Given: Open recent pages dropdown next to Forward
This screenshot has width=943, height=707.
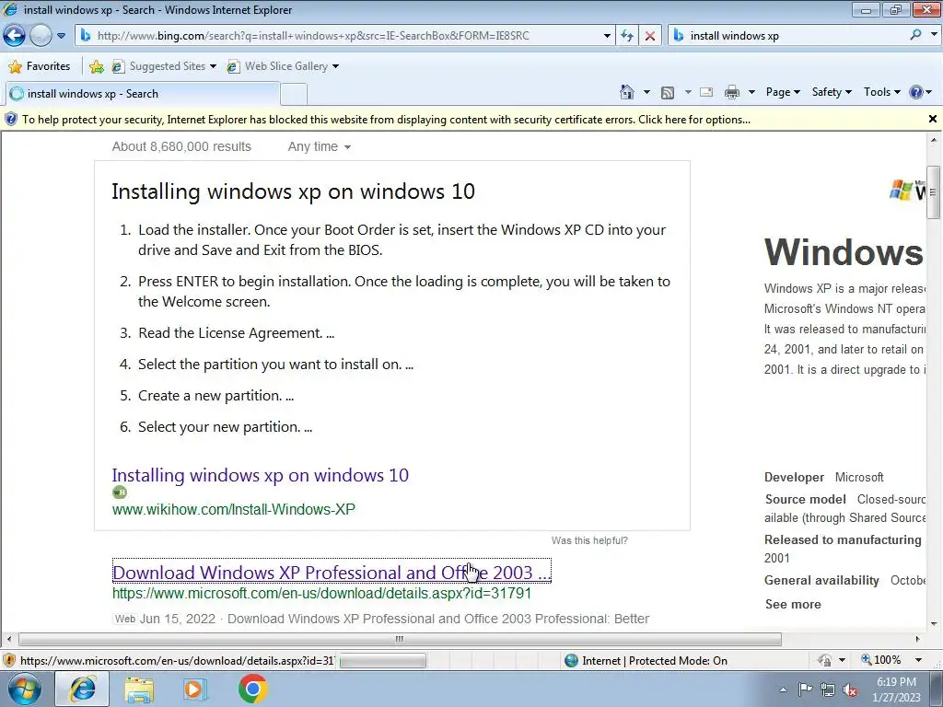Looking at the screenshot, I should (62, 36).
